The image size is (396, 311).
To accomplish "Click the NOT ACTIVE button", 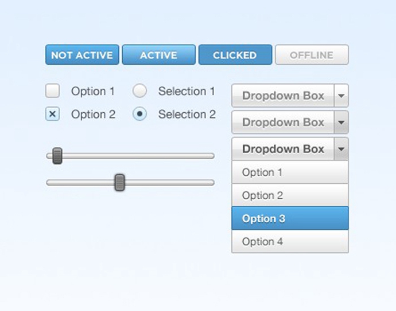I will (82, 55).
